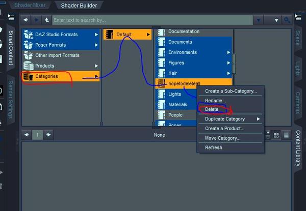Click the Poser Formats box icon
Viewport: 306px width, 211px height.
pos(28,45)
